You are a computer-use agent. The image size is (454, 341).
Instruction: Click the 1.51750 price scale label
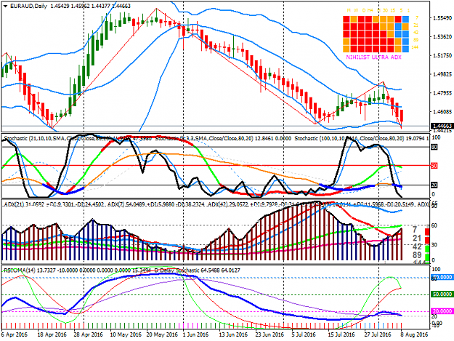click(442, 55)
